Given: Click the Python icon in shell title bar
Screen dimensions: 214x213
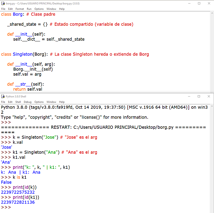Looking at the screenshot, I should (3, 96).
